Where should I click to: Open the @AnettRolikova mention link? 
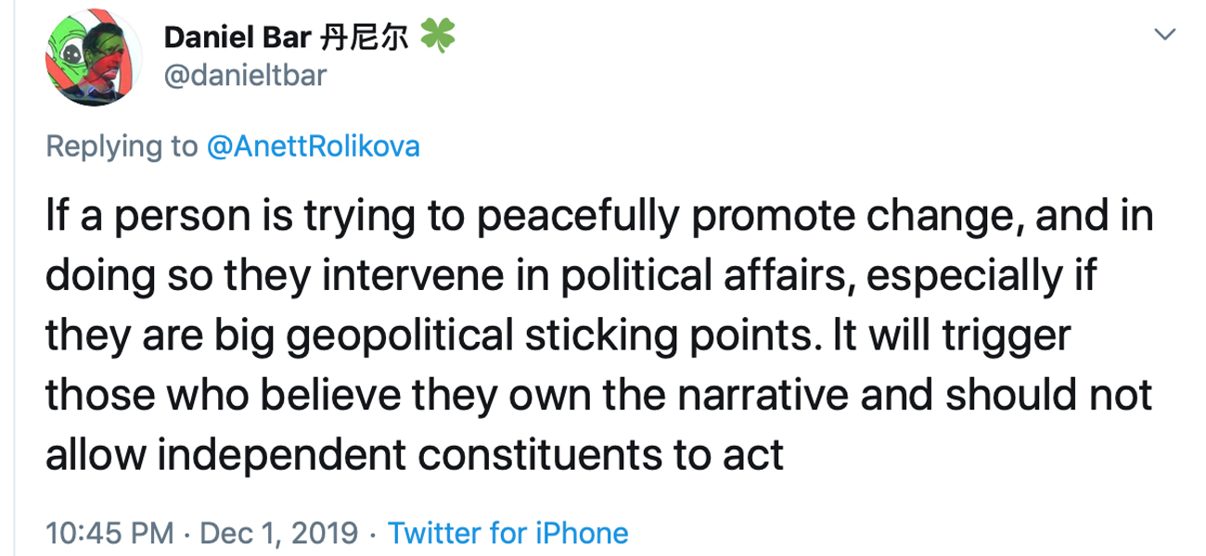point(314,146)
